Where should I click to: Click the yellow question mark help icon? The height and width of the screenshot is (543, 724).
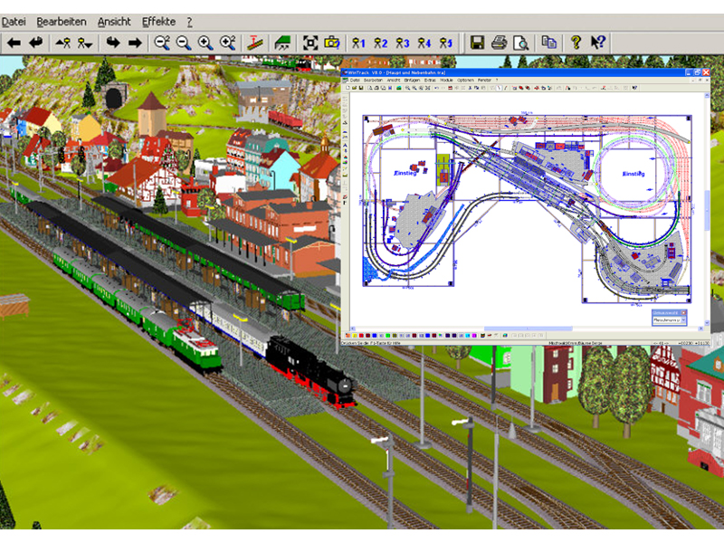point(576,42)
